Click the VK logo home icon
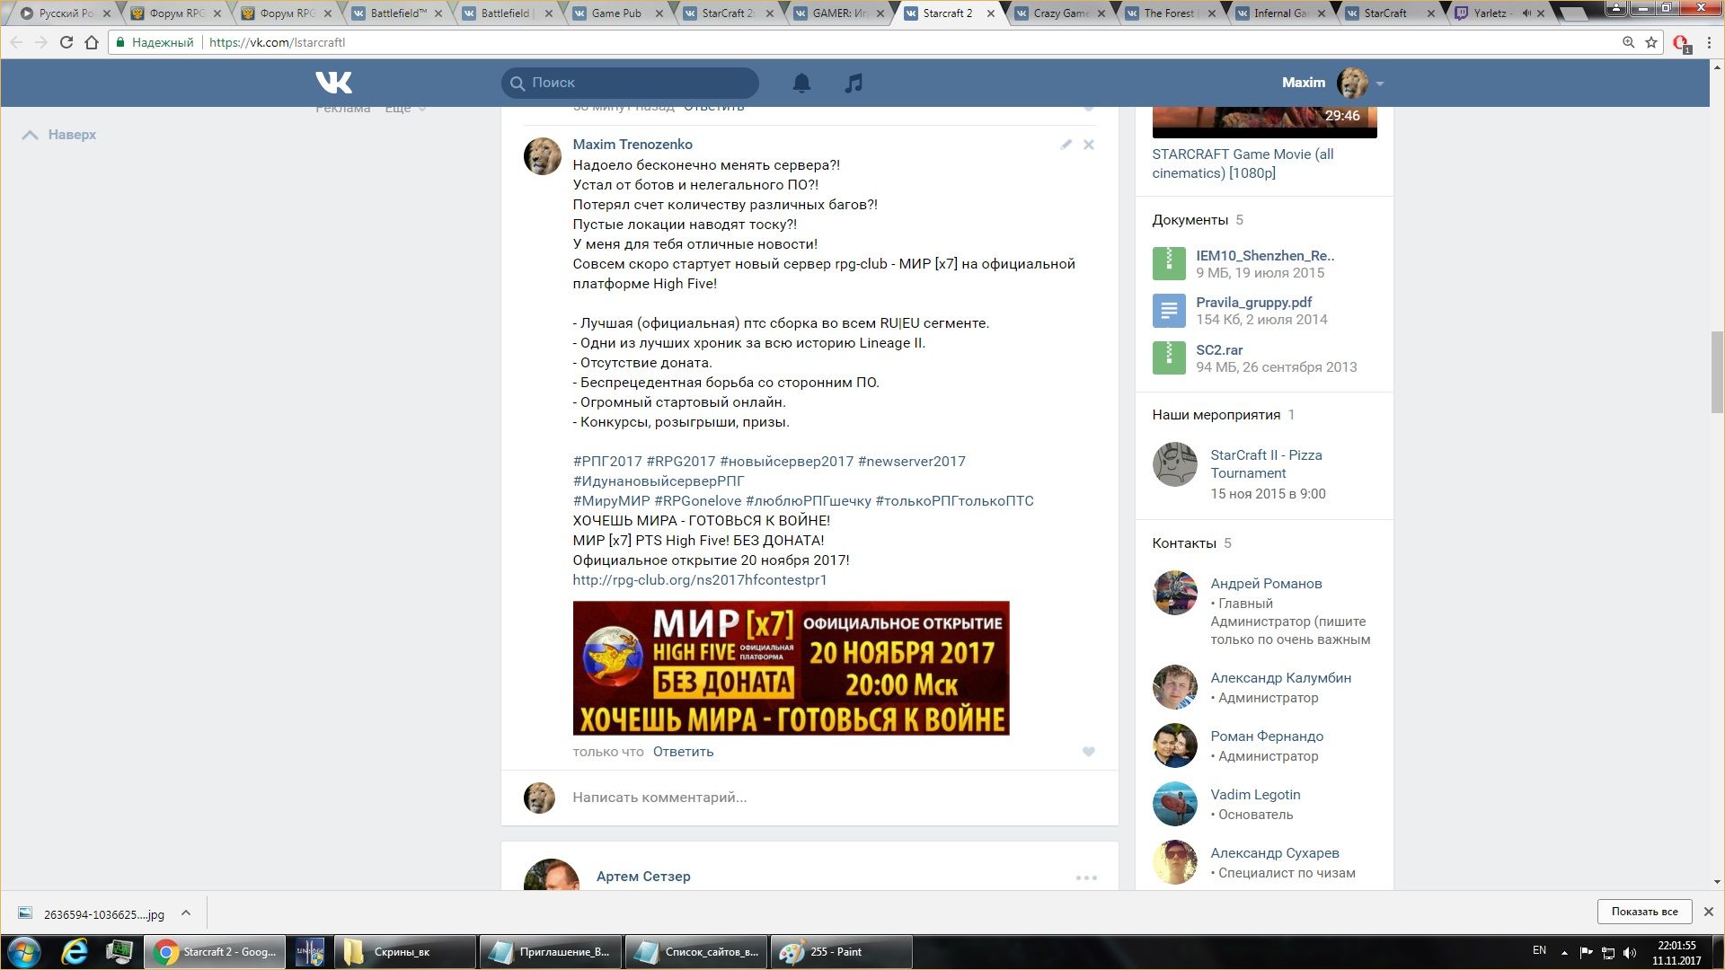 point(333,83)
